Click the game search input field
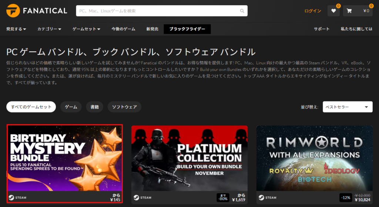 (157, 11)
